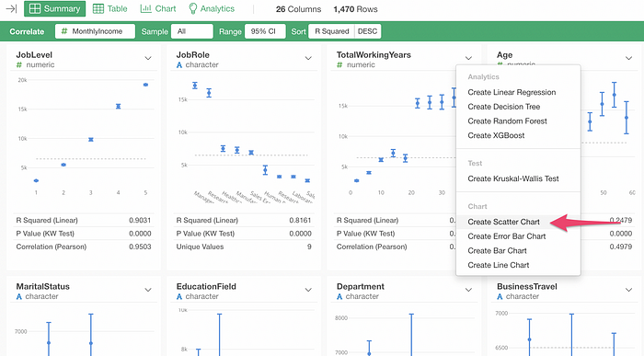Screen dimensions: 644x356
Task: Choose Create Random Forest from menu
Action: [518, 121]
